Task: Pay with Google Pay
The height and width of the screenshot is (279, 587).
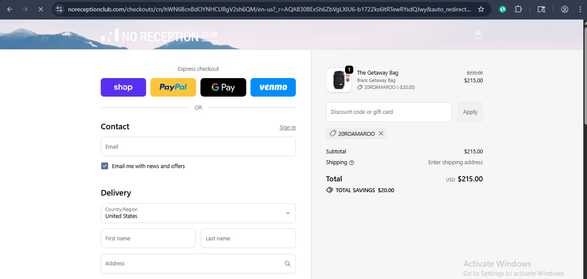Action: pyautogui.click(x=223, y=87)
